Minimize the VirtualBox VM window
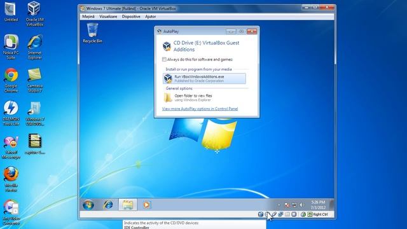 tap(307, 8)
